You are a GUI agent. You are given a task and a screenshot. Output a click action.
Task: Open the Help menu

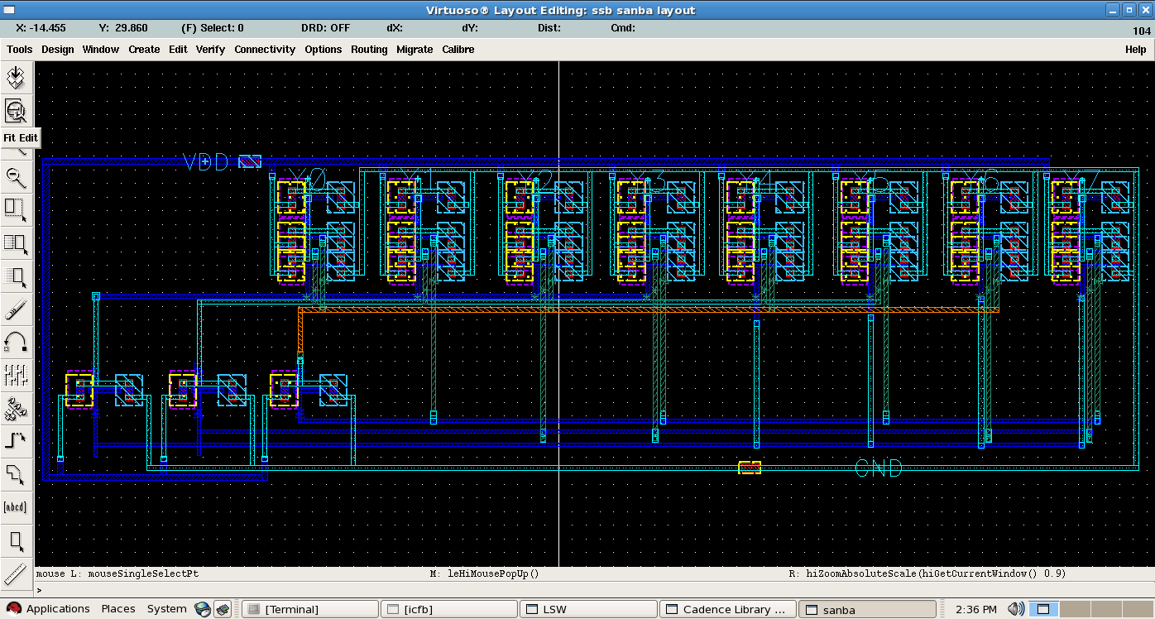click(x=1135, y=50)
